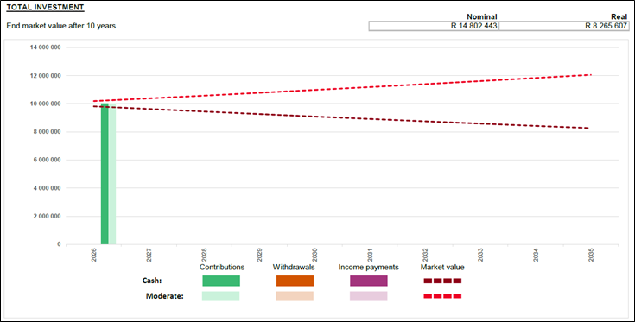Select the Cash Withdrawals orange swatch
Screen dimensions: 635x322
coord(295,281)
